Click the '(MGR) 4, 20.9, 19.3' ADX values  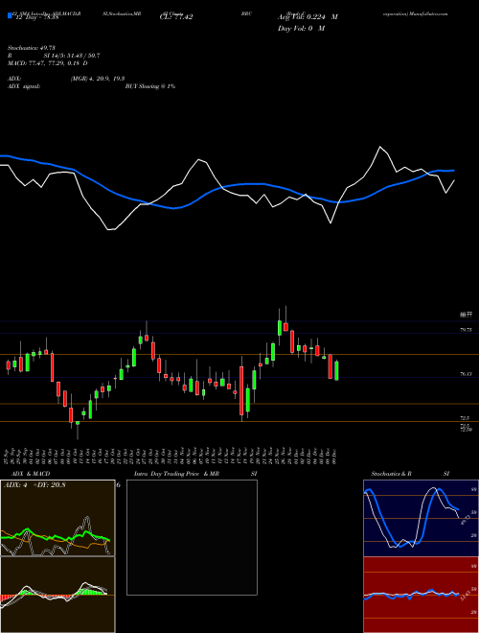pos(98,79)
